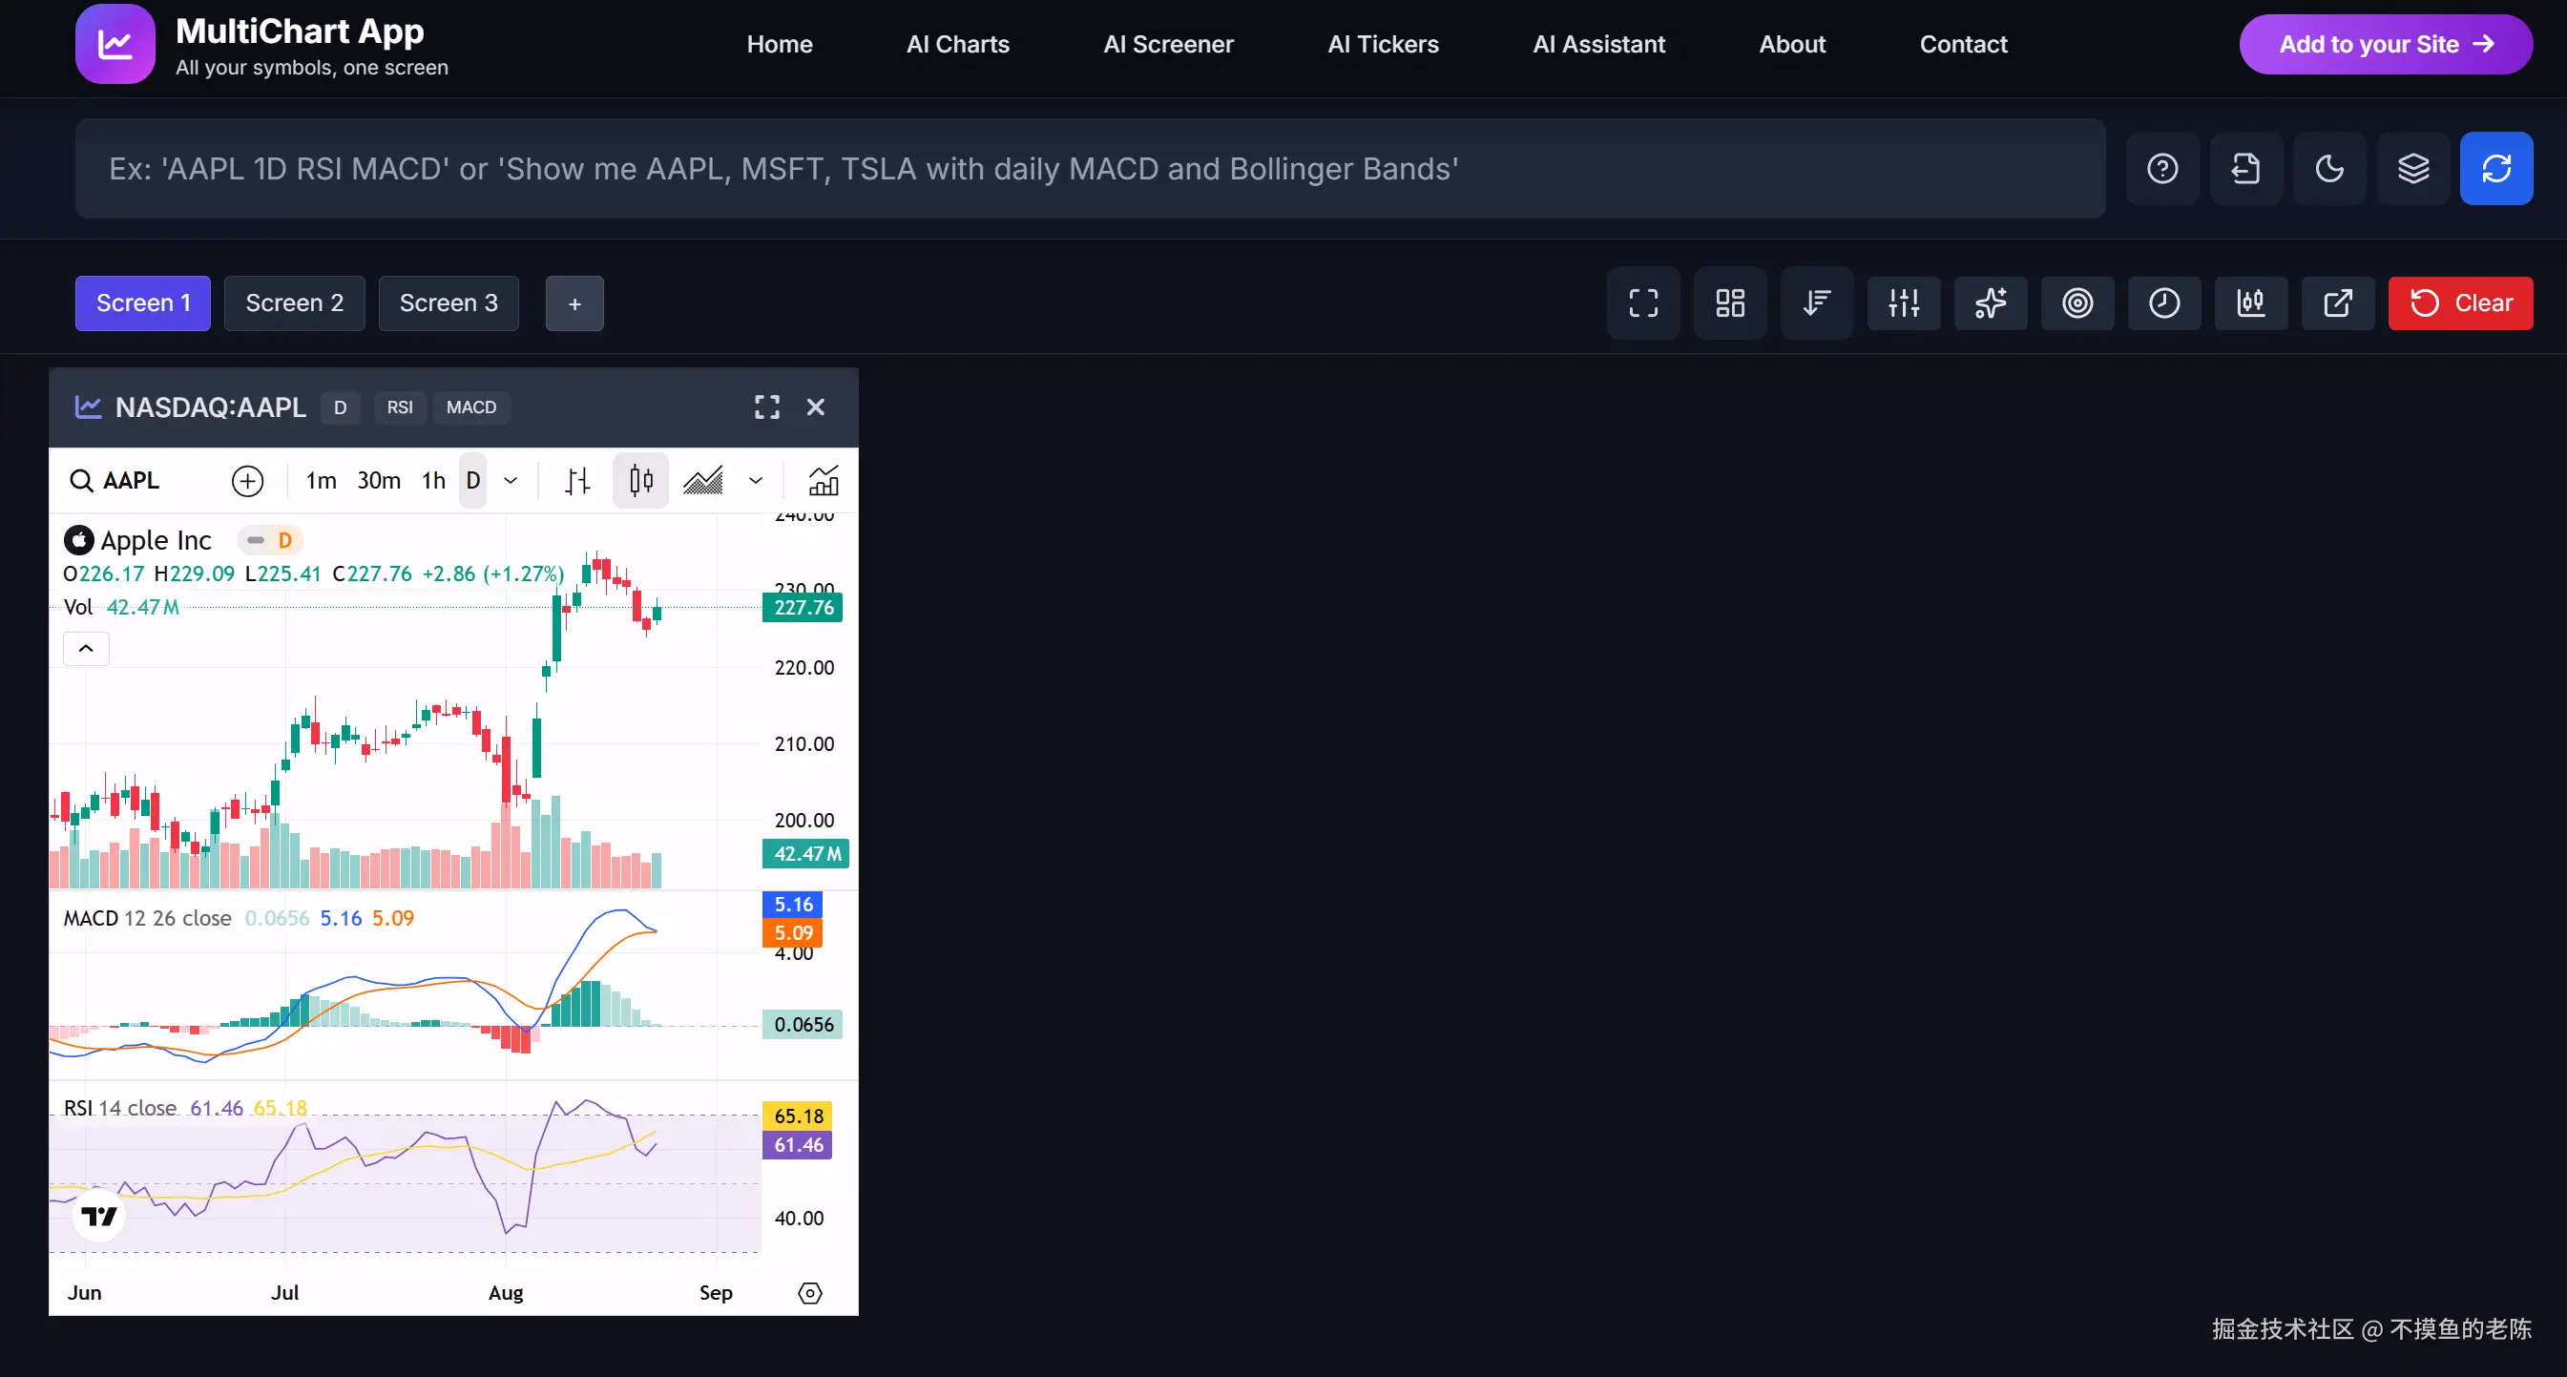The width and height of the screenshot is (2567, 1377).
Task: Click the chart prompt input field
Action: coord(1089,168)
